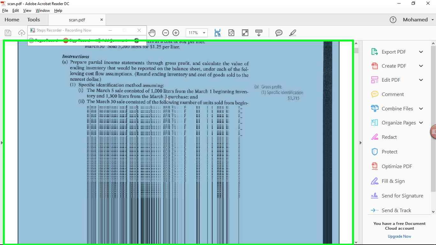Click the tools pane scrollbar thumb
436x245 pixels.
coord(433,119)
